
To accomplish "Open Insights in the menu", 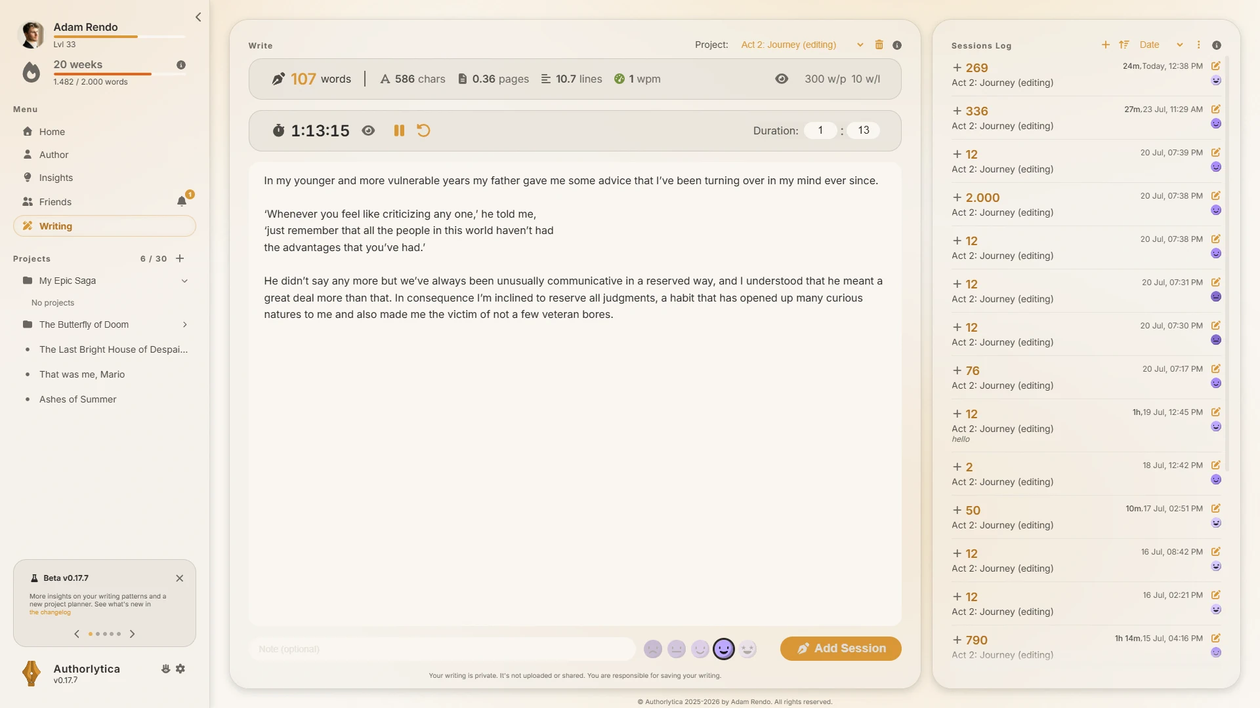I will click(x=104, y=178).
